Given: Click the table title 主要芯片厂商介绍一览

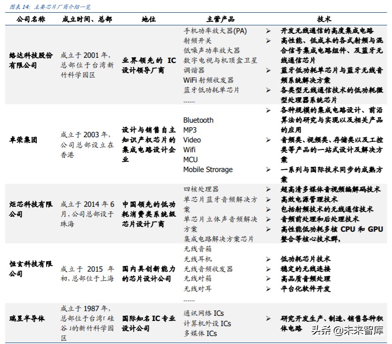Looking at the screenshot, I should (63, 6).
